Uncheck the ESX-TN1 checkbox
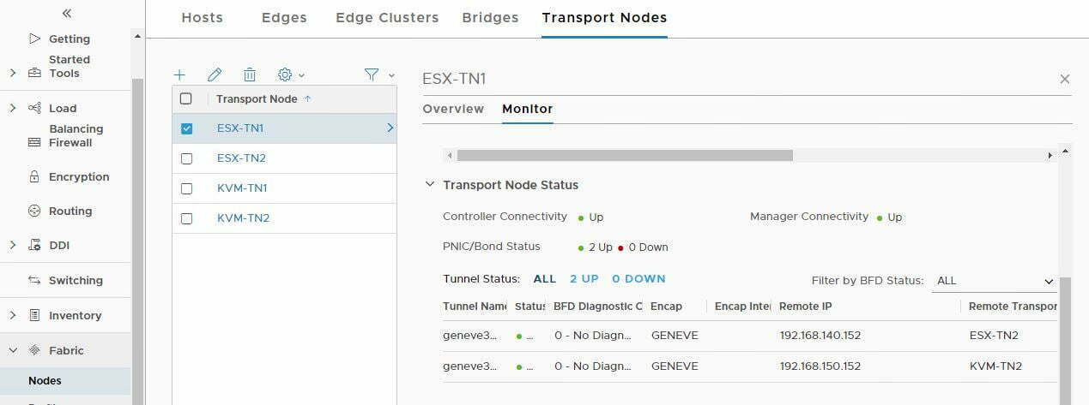 (186, 128)
